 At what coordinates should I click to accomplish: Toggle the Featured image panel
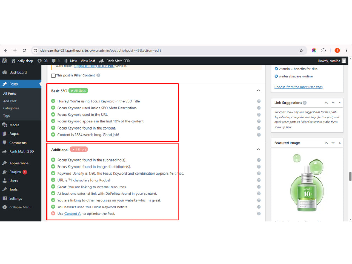click(340, 143)
